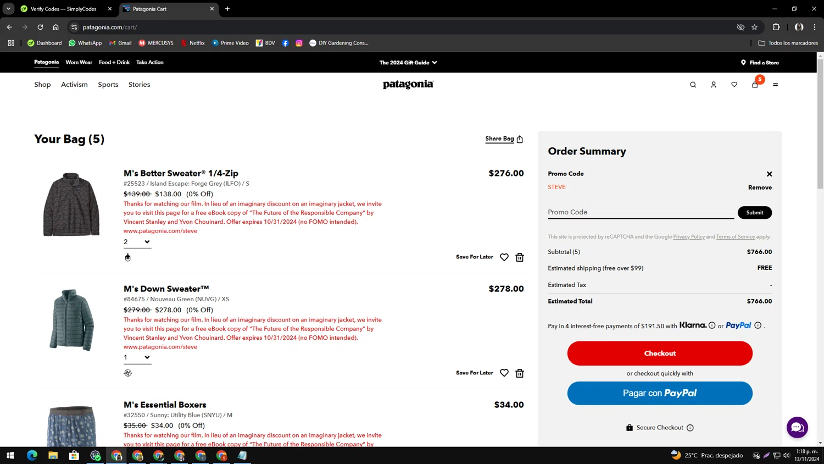This screenshot has height=464, width=824.
Task: Click the browser address bar
Action: pyautogui.click(x=407, y=27)
